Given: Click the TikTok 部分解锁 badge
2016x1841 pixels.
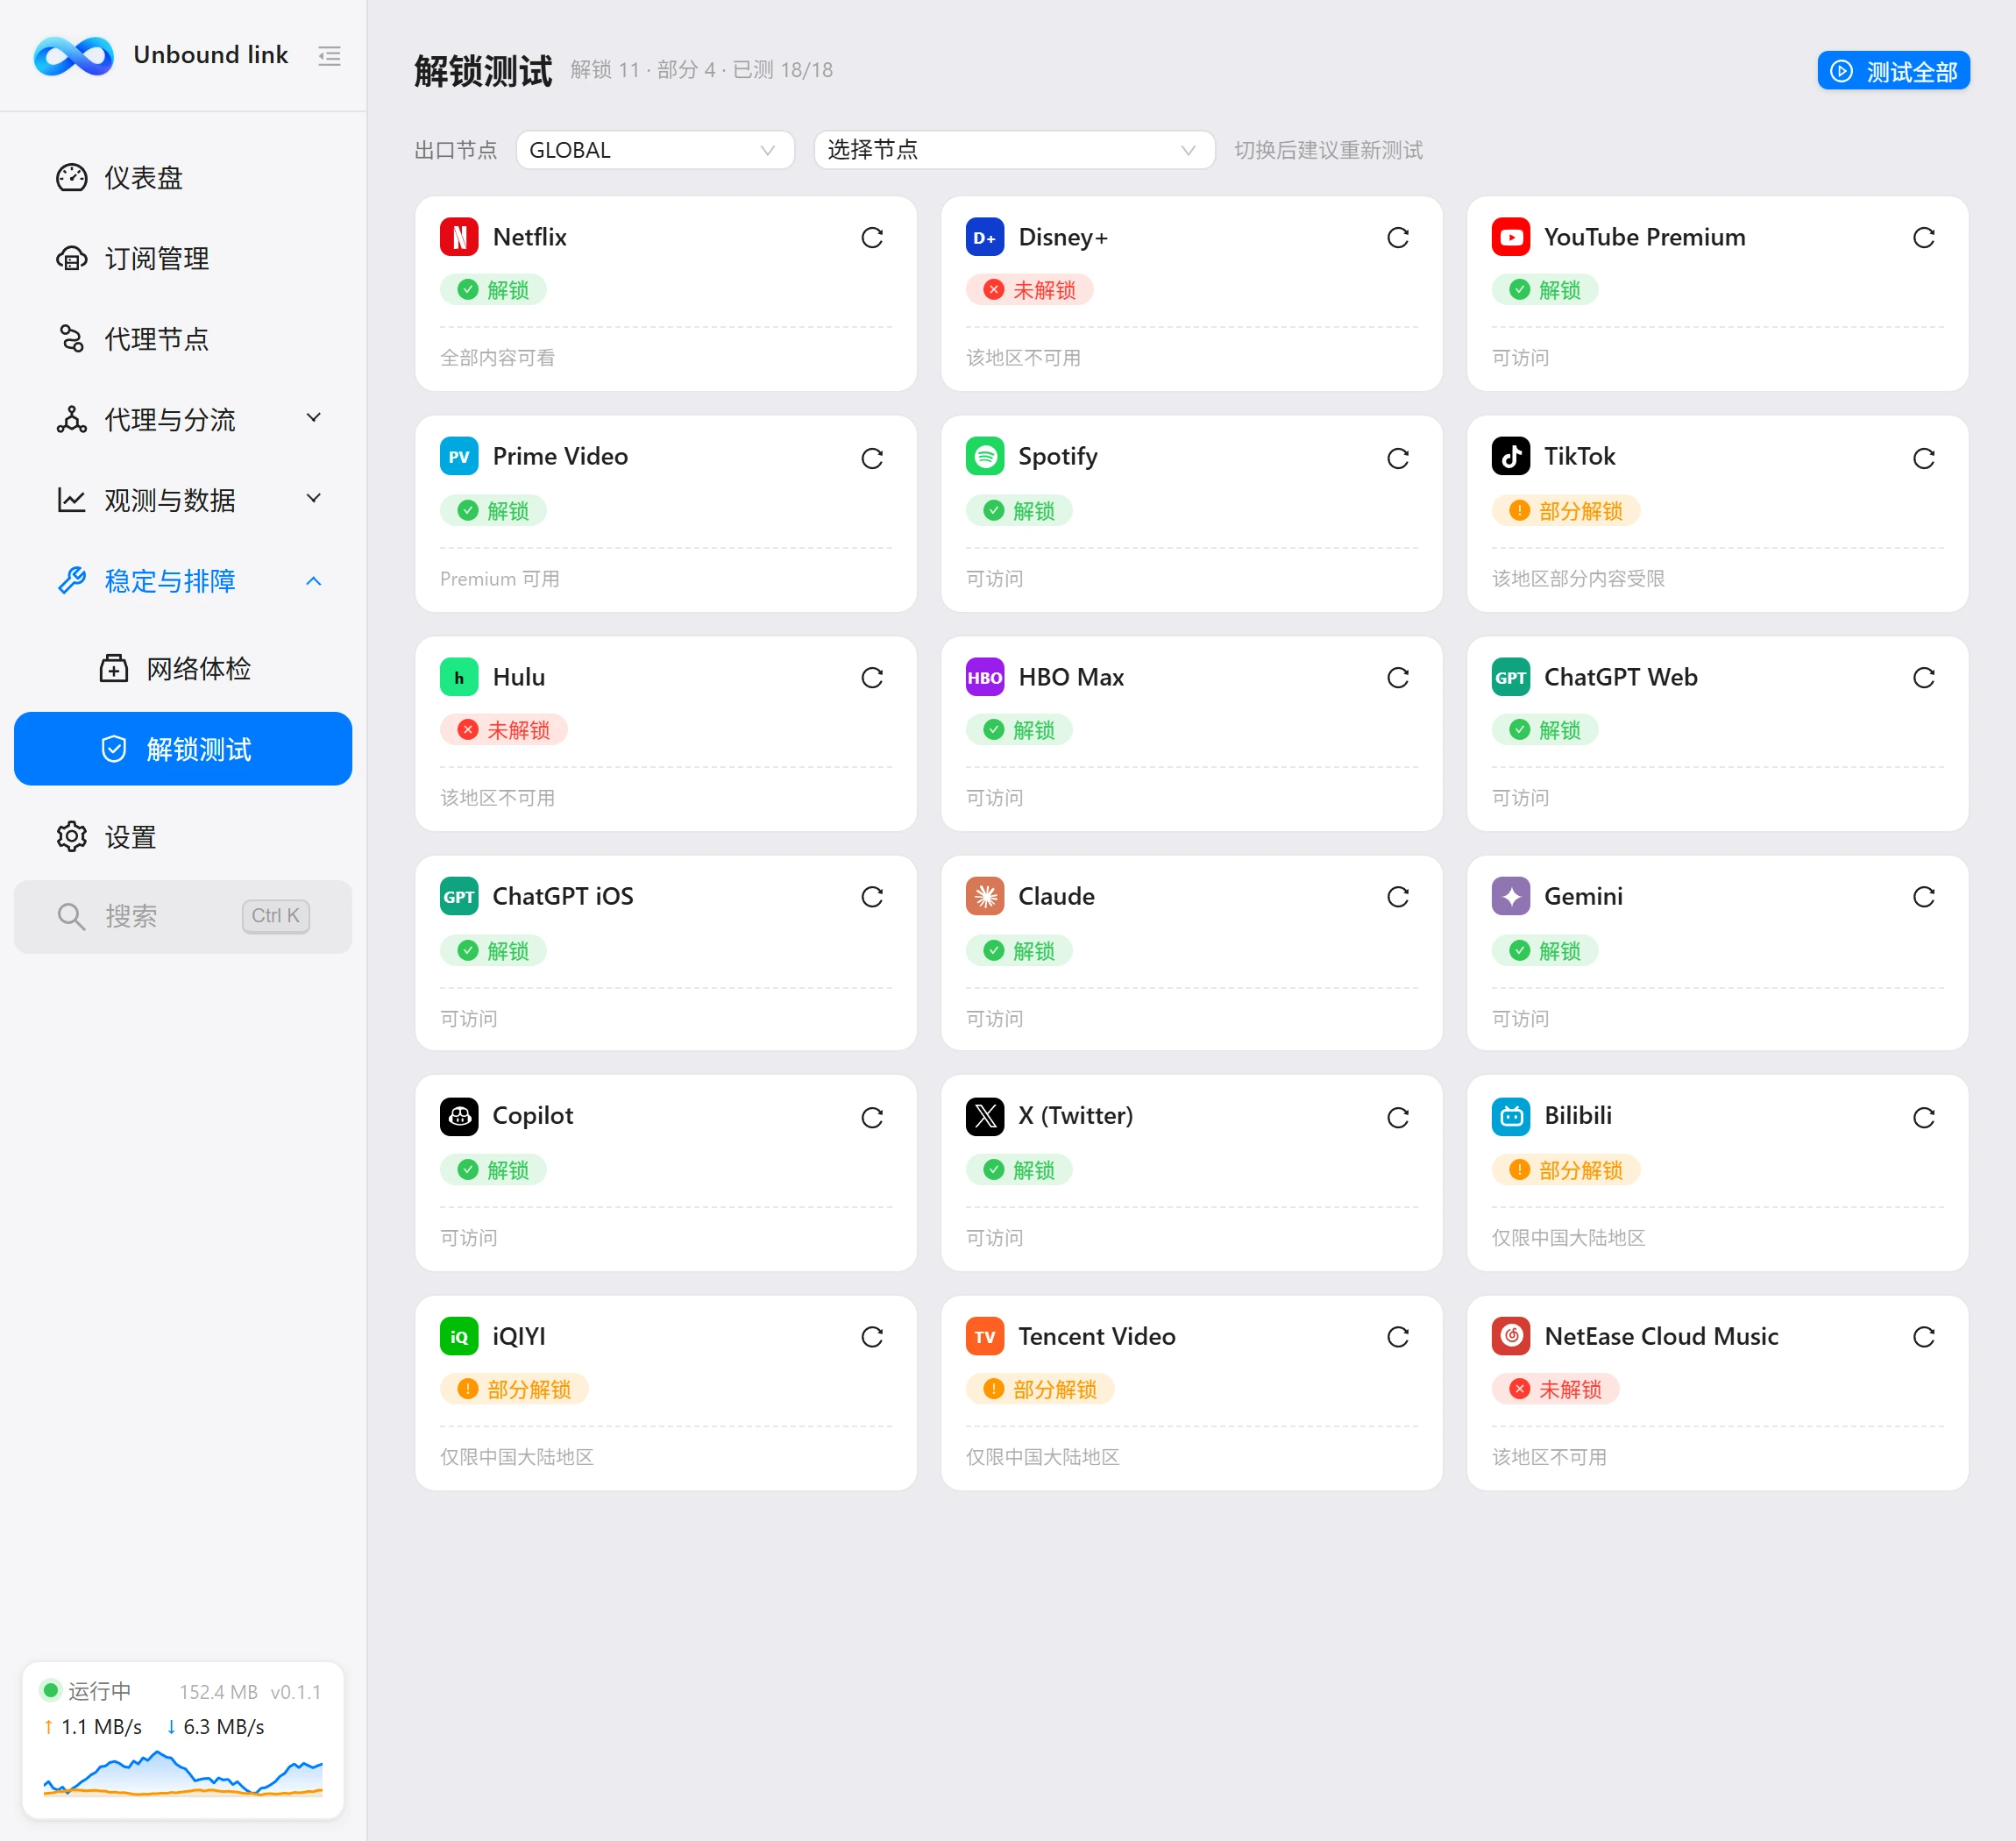Looking at the screenshot, I should click(x=1566, y=511).
